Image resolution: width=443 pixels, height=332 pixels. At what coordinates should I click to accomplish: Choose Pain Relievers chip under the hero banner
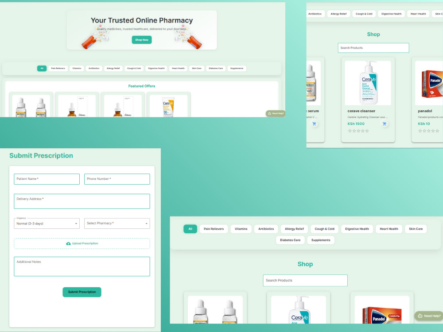pyautogui.click(x=58, y=68)
